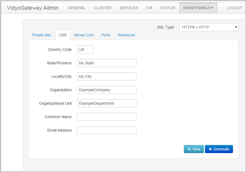Open the GENERAL menu item
The height and width of the screenshot is (172, 246).
coord(77,8)
